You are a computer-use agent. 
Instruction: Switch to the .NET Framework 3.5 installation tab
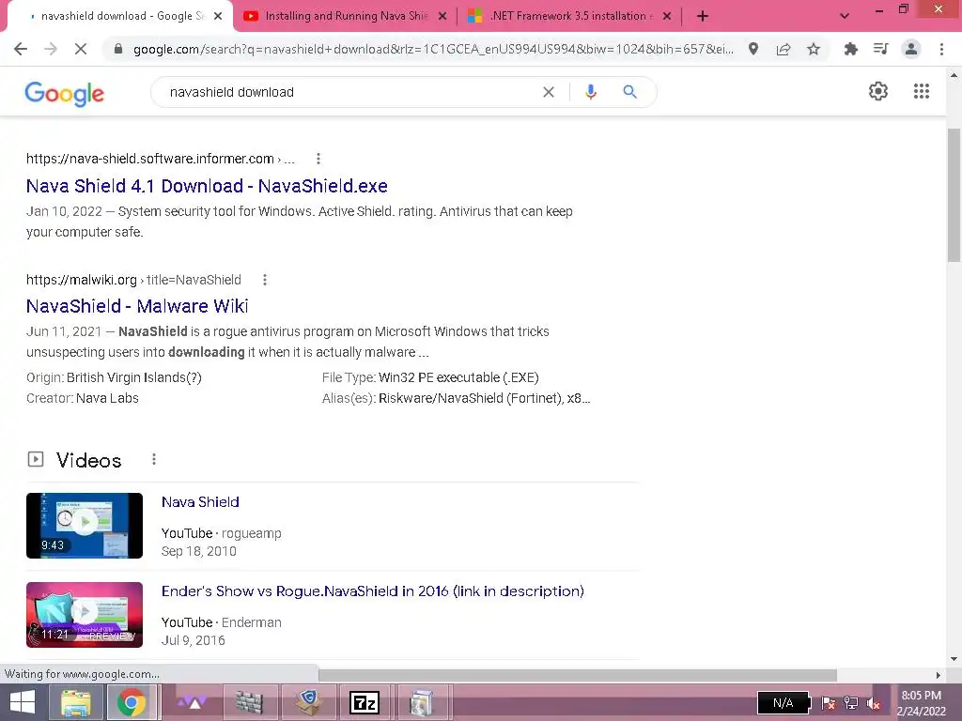click(x=570, y=16)
